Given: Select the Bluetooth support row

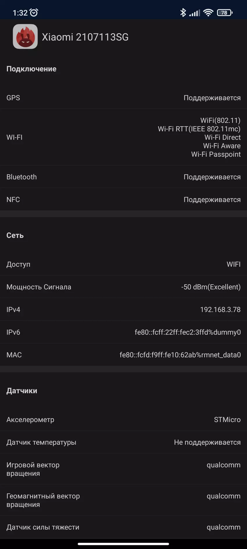Looking at the screenshot, I should pyautogui.click(x=123, y=177).
